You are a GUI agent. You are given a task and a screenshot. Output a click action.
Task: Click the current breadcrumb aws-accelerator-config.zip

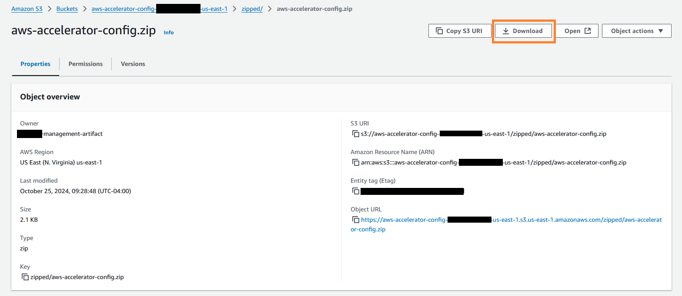[x=314, y=9]
